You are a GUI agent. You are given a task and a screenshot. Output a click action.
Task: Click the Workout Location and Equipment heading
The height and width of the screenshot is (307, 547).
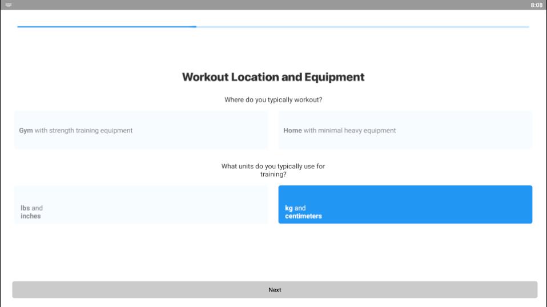click(273, 77)
